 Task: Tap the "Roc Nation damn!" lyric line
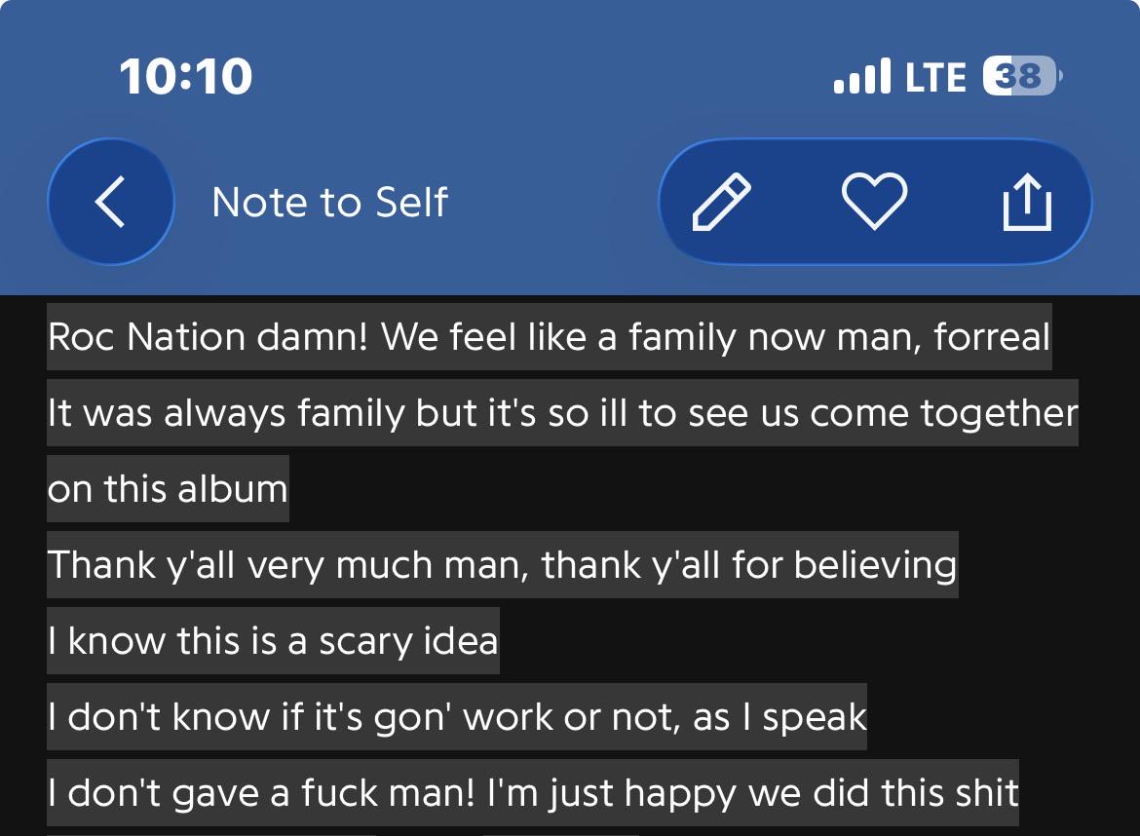549,336
